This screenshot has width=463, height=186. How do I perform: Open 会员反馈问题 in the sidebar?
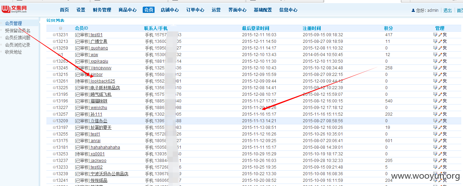(x=17, y=38)
